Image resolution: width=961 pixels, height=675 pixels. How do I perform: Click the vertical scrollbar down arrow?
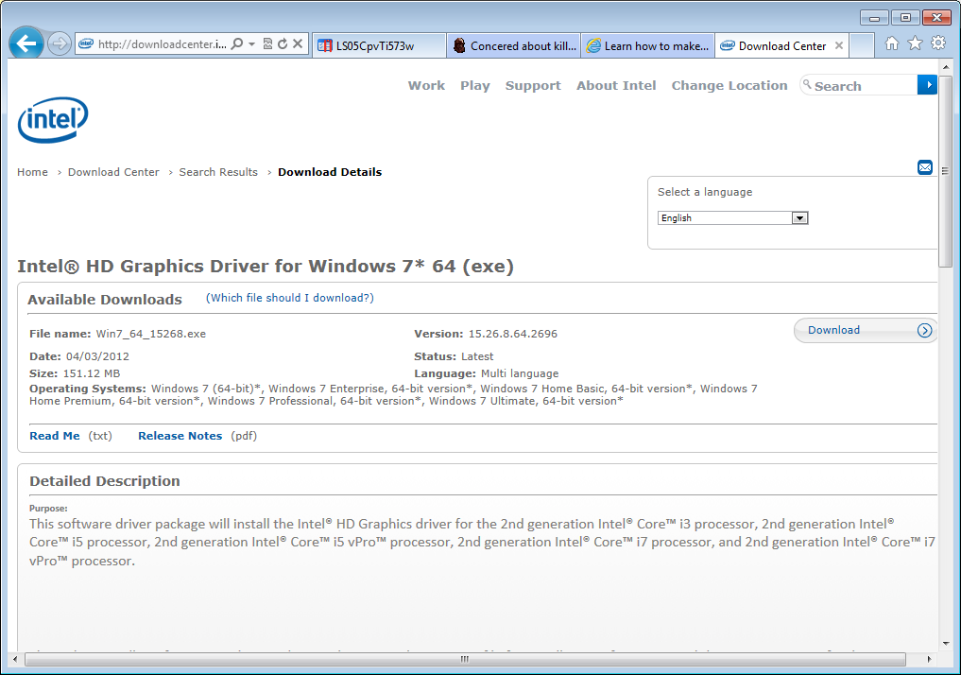tap(946, 643)
